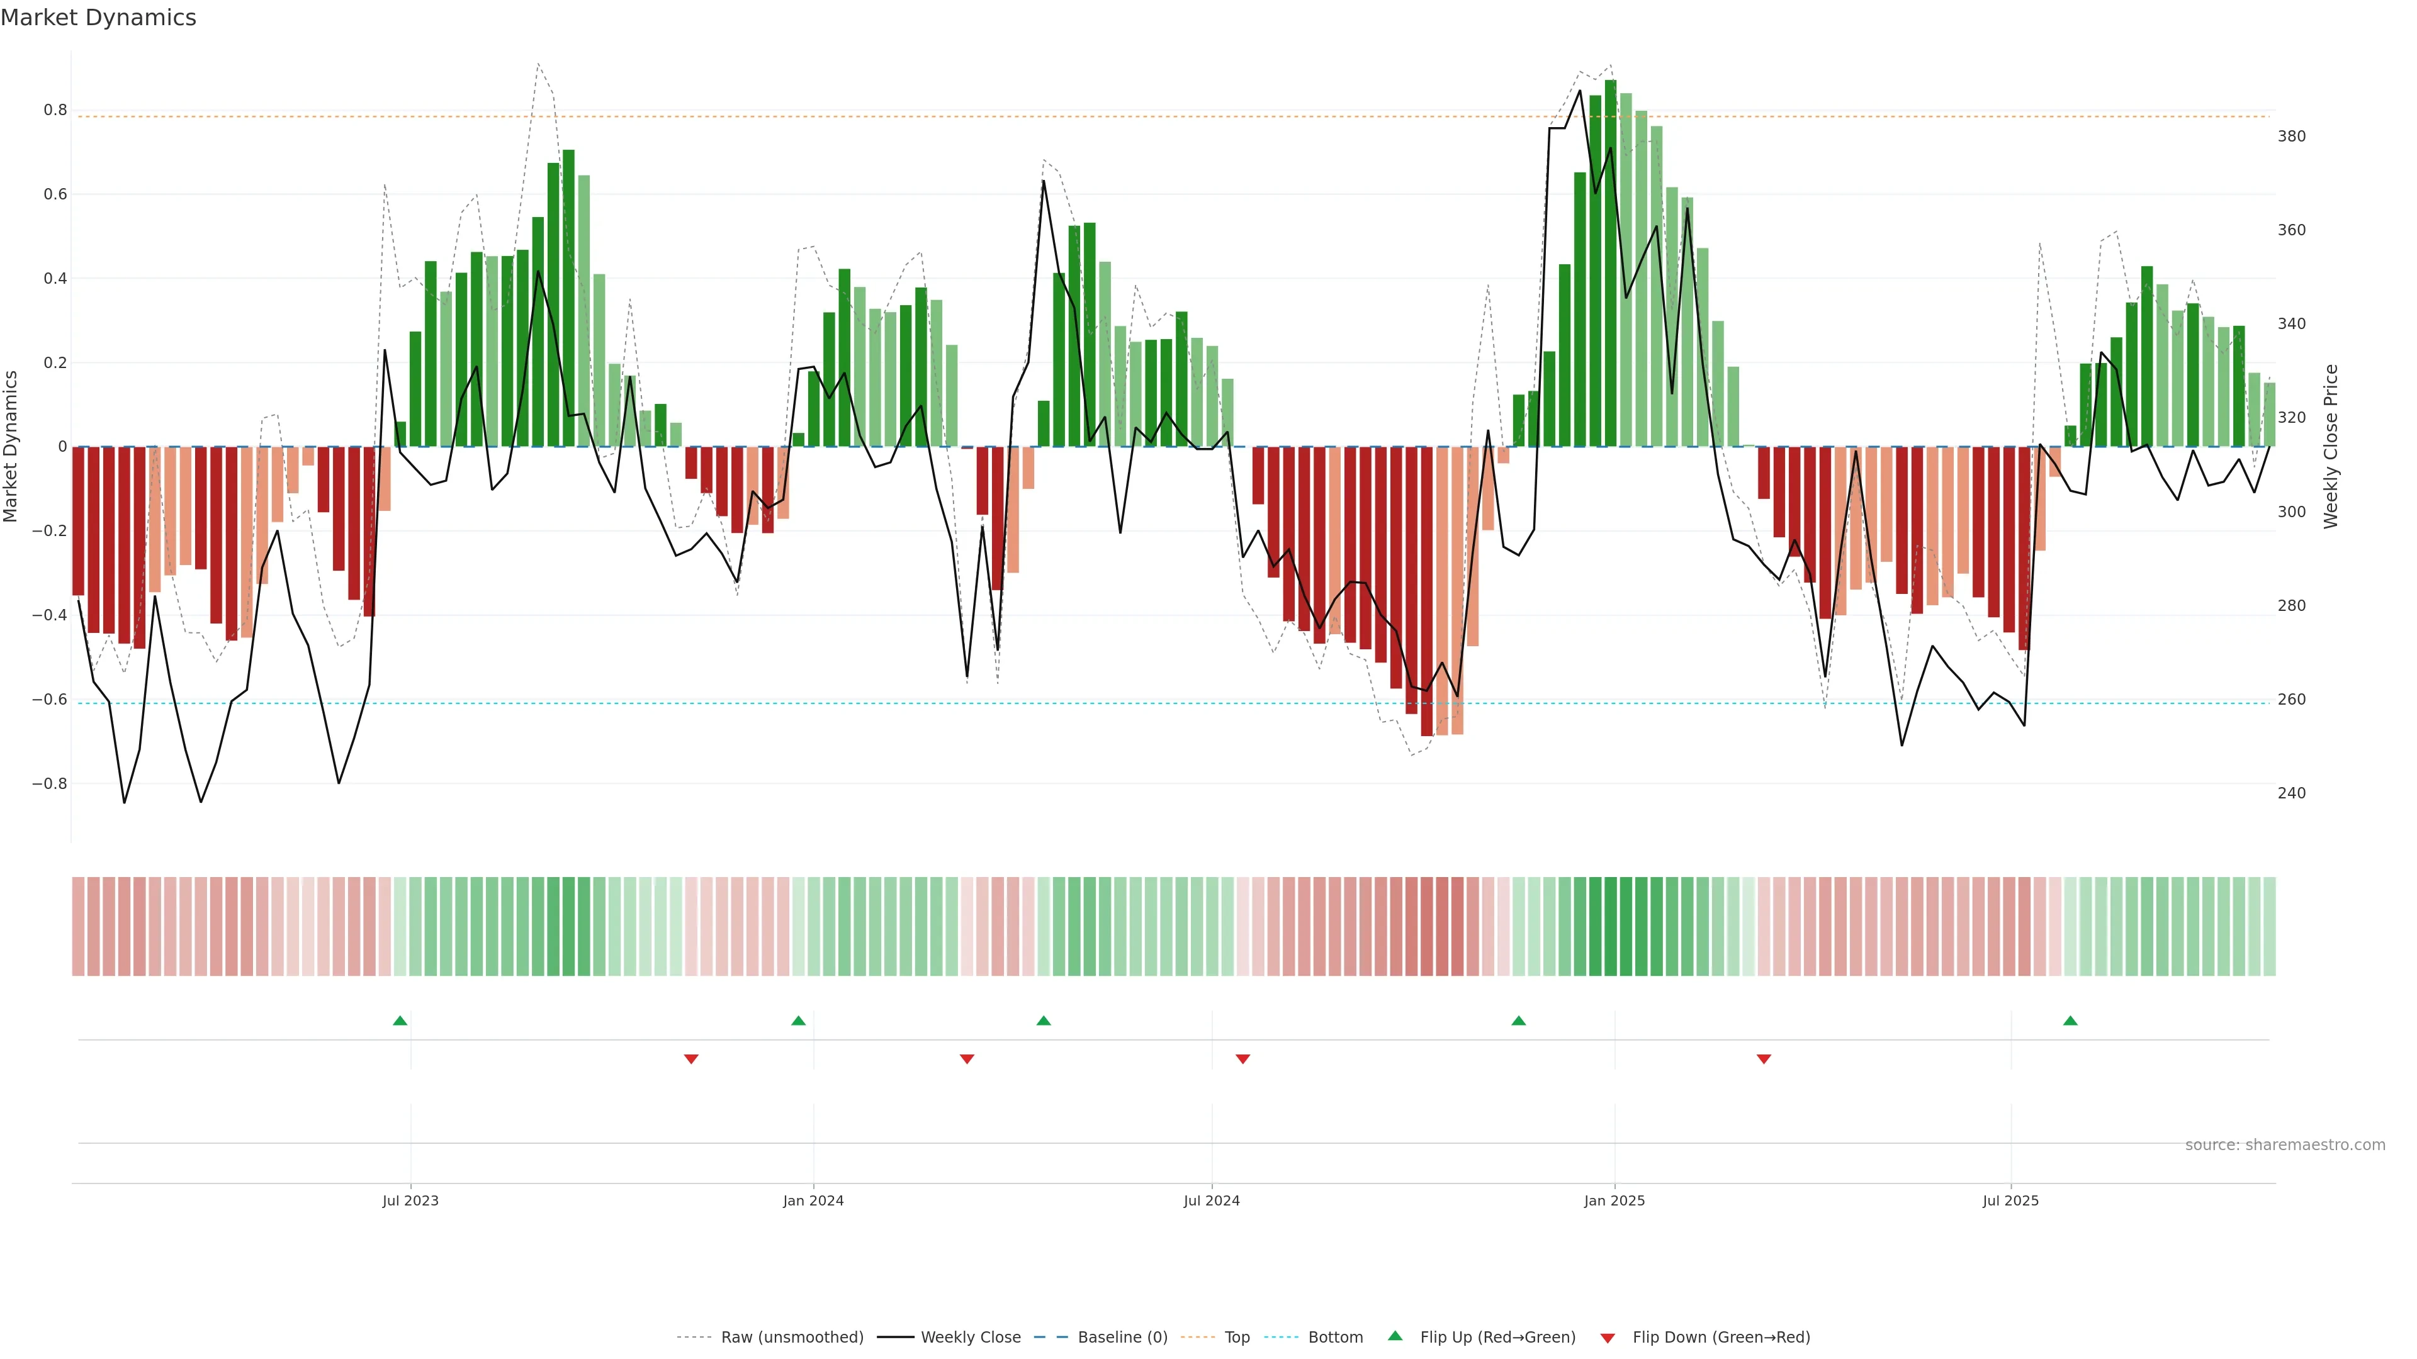Click the last flip-down triangle after Jan 2025
This screenshot has height=1359, width=2417.
click(x=1764, y=1059)
